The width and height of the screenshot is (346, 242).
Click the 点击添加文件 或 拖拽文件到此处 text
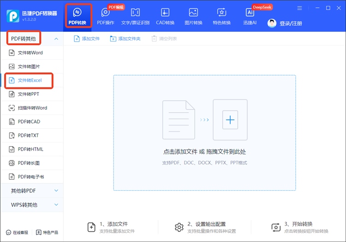coord(204,152)
